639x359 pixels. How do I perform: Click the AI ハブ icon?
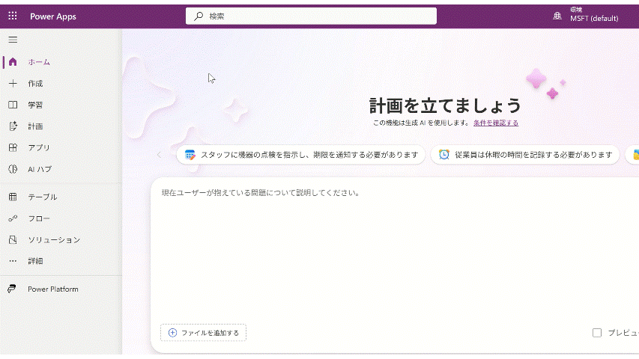click(13, 169)
